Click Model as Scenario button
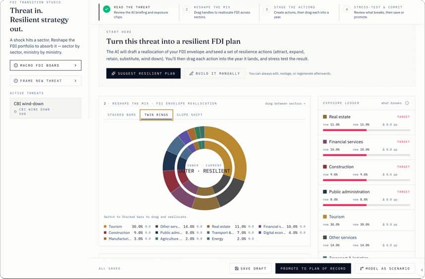 [x=385, y=269]
